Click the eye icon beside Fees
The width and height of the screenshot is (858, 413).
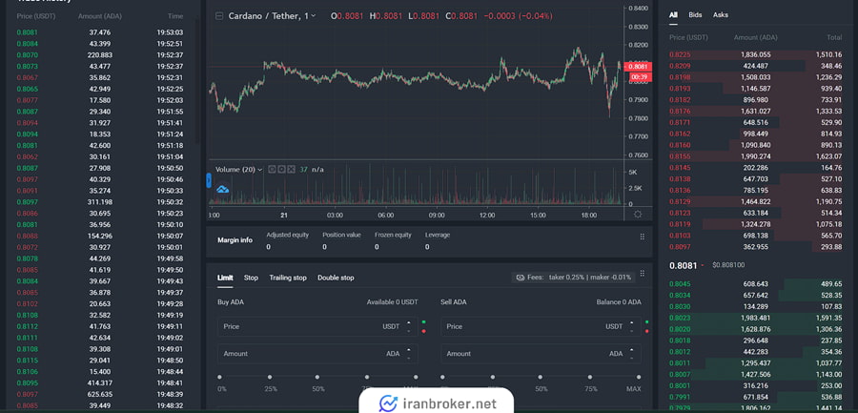point(521,278)
